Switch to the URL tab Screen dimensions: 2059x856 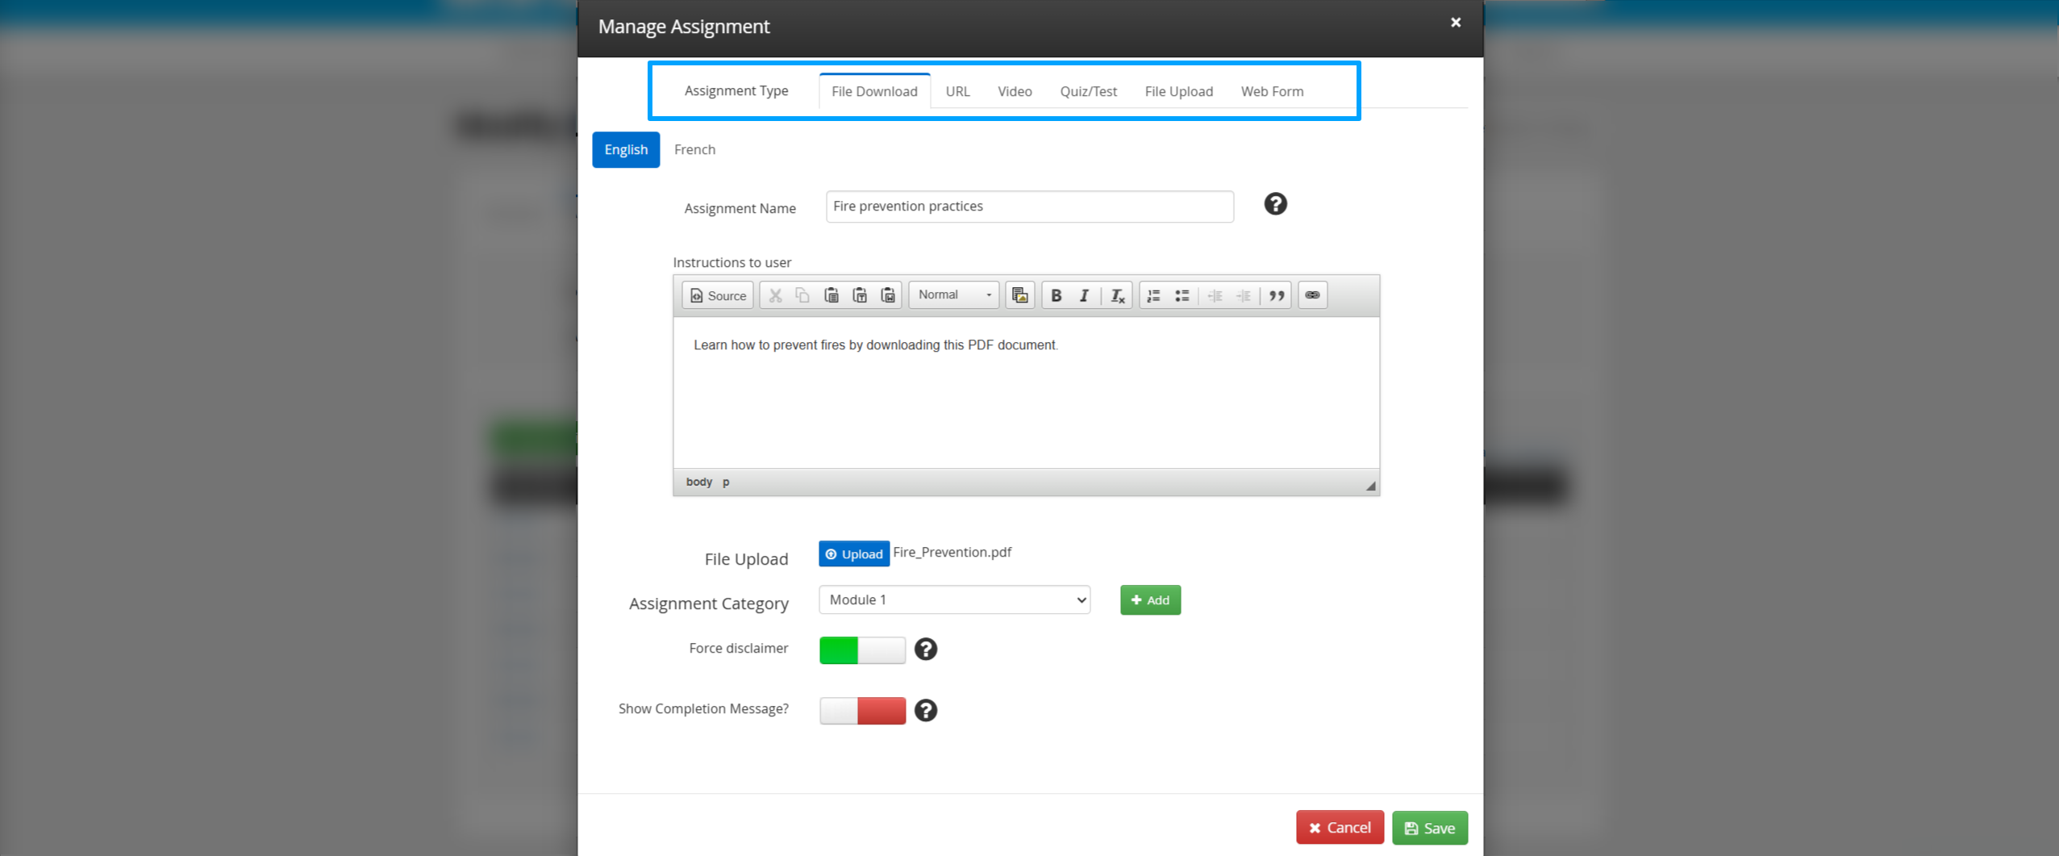point(957,91)
